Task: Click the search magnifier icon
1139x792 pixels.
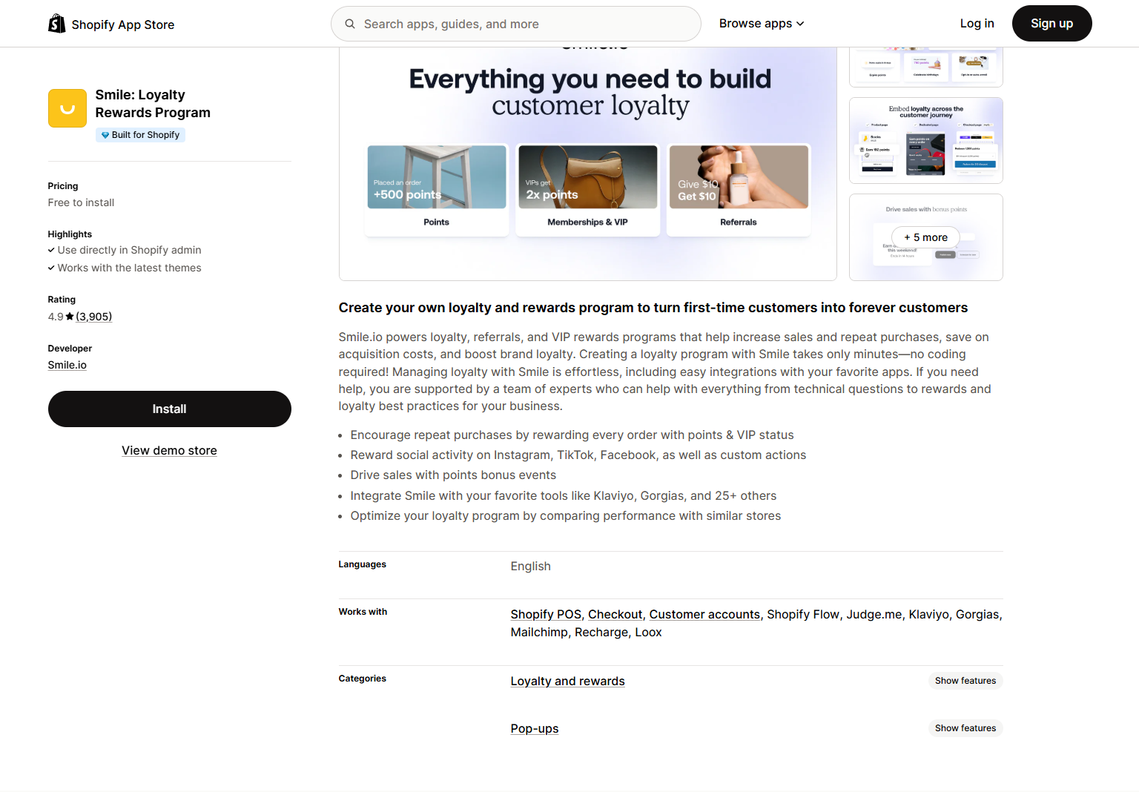Action: [350, 24]
